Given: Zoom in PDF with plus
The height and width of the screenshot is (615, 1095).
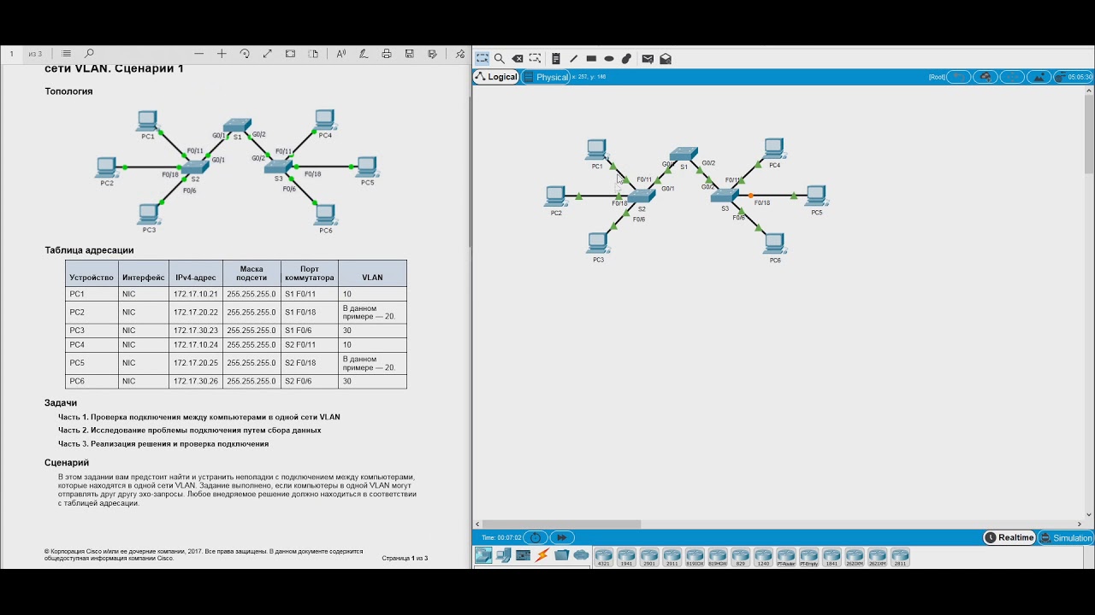Looking at the screenshot, I should coord(222,54).
